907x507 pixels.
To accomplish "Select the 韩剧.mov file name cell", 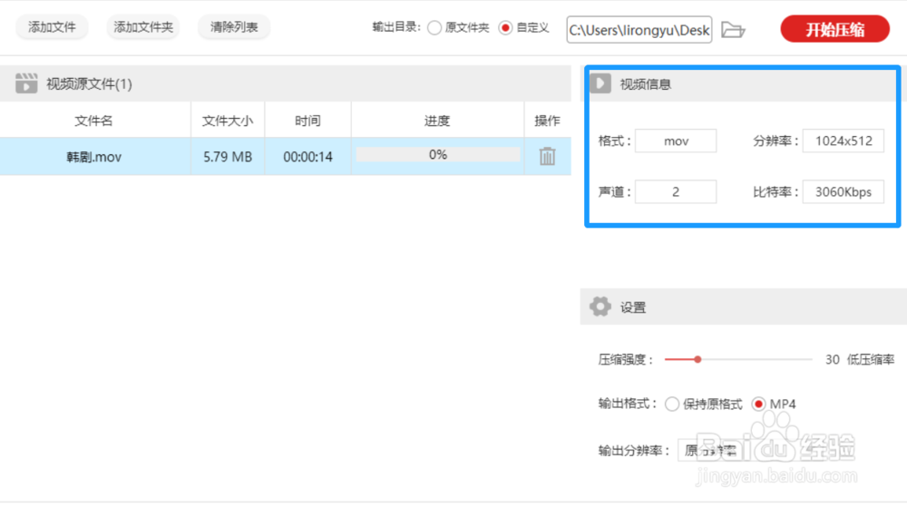I will (93, 157).
